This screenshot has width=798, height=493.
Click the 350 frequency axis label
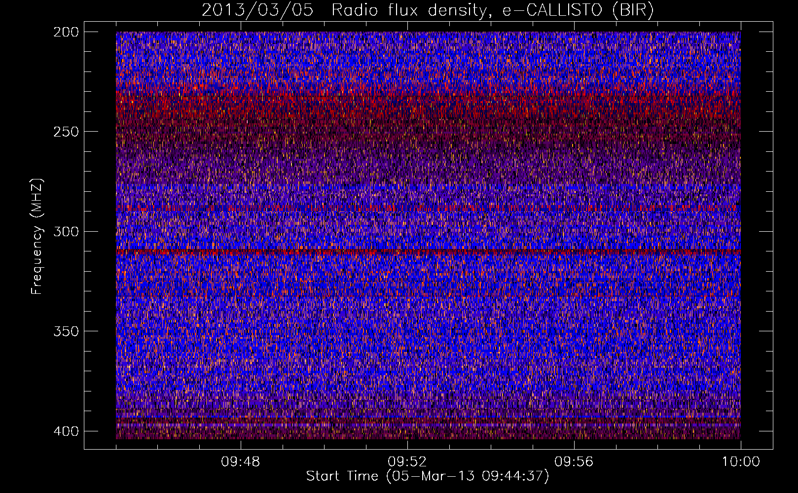66,331
